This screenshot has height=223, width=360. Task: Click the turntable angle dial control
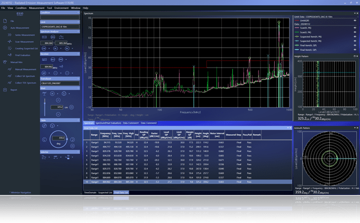click(x=58, y=139)
